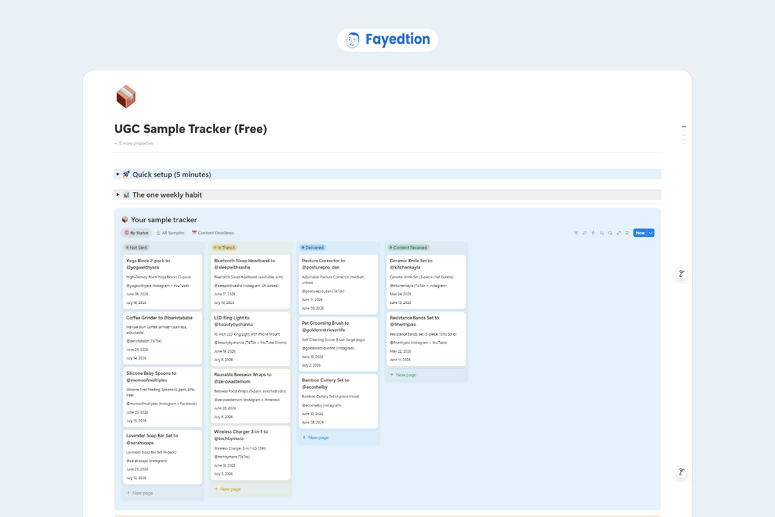Switch to All Samples view tab
The width and height of the screenshot is (775, 517).
(x=170, y=232)
